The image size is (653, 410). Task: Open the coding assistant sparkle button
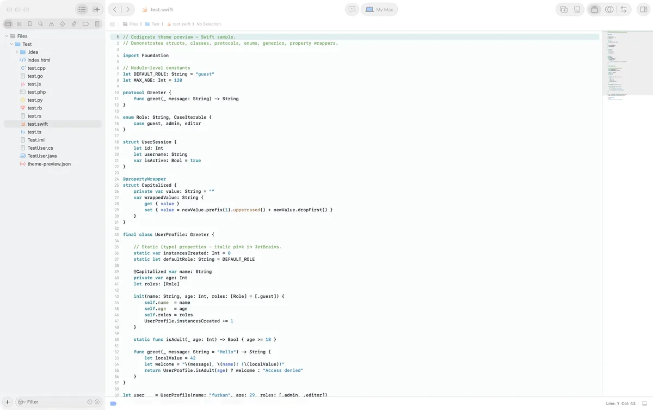point(96,9)
